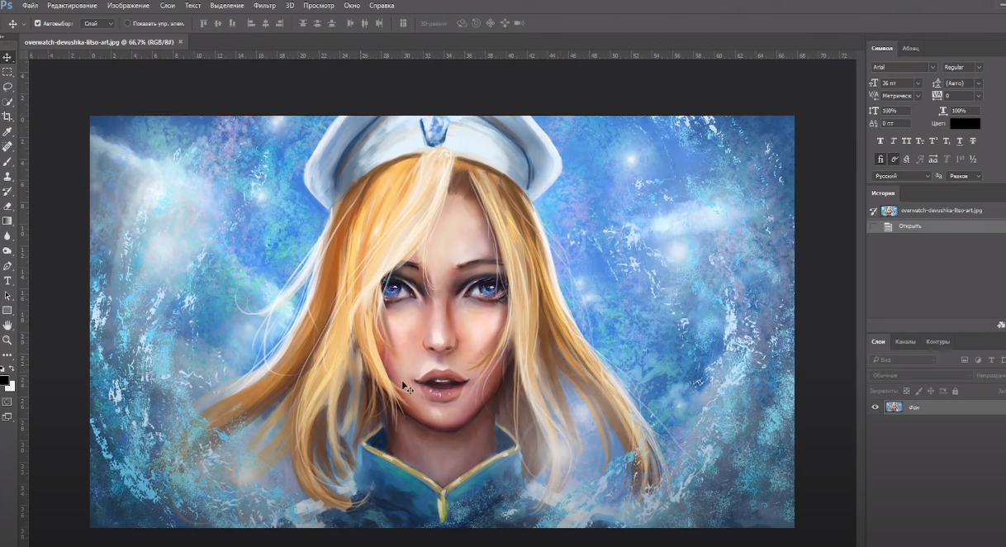Click the Underline text style icon

click(x=960, y=140)
